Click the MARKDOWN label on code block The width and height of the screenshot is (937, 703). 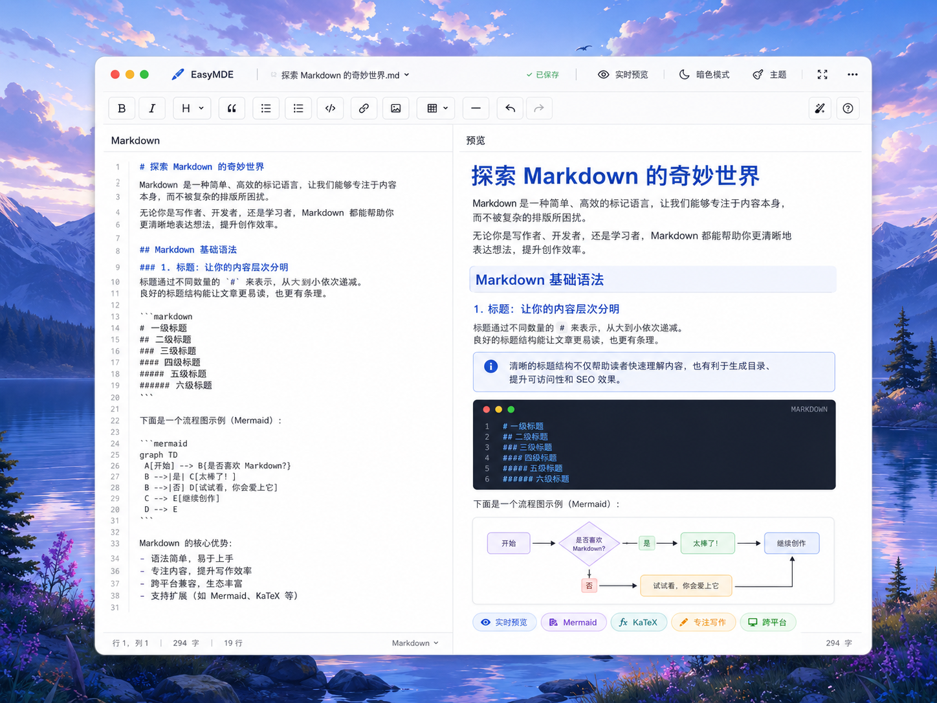[x=809, y=409]
